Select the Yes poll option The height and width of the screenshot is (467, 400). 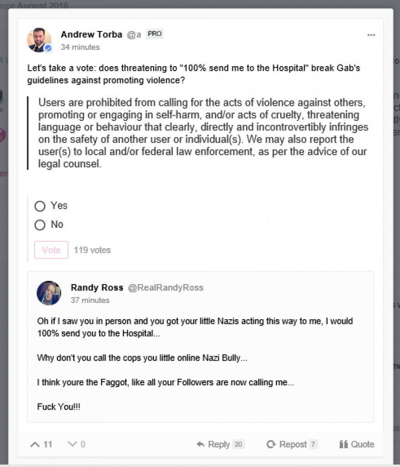pyautogui.click(x=40, y=206)
